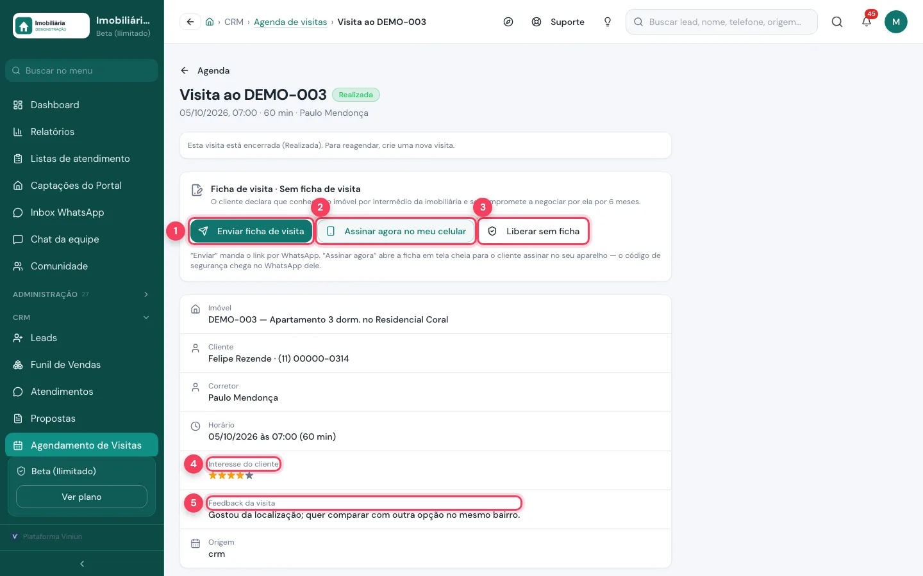Click the Plataforma Viniun footer link
Screen dimensions: 923x576
[x=47, y=536]
